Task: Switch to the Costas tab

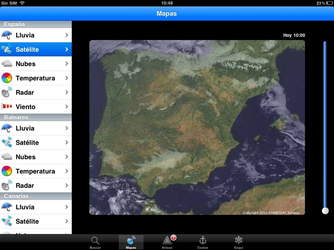Action: pos(203,242)
